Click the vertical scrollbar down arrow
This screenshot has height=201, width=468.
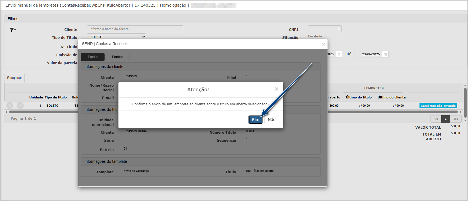[x=465, y=120]
